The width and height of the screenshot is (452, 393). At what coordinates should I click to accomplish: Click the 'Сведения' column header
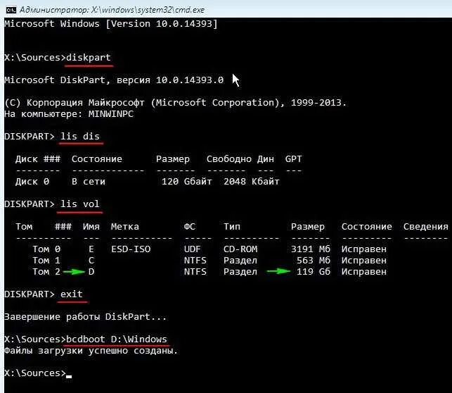pyautogui.click(x=426, y=227)
